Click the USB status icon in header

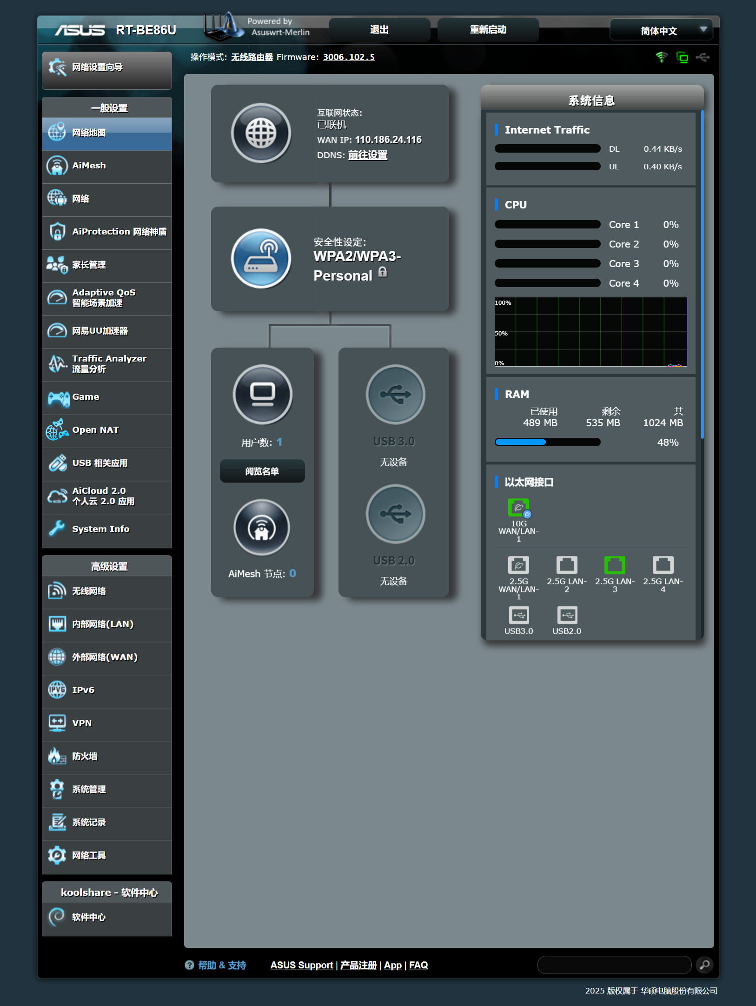(x=703, y=57)
